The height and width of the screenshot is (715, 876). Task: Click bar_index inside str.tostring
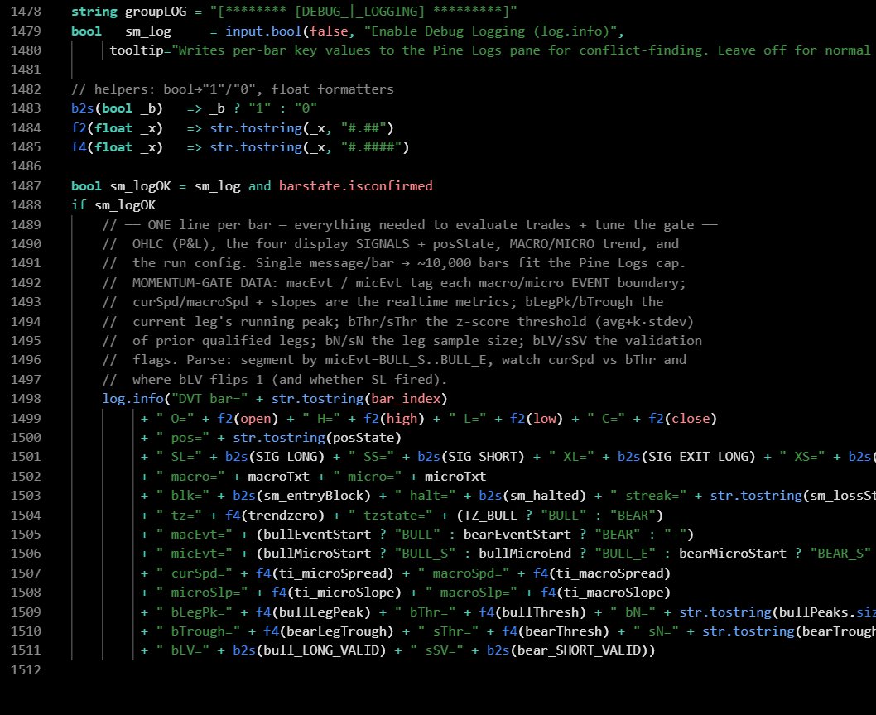point(406,399)
